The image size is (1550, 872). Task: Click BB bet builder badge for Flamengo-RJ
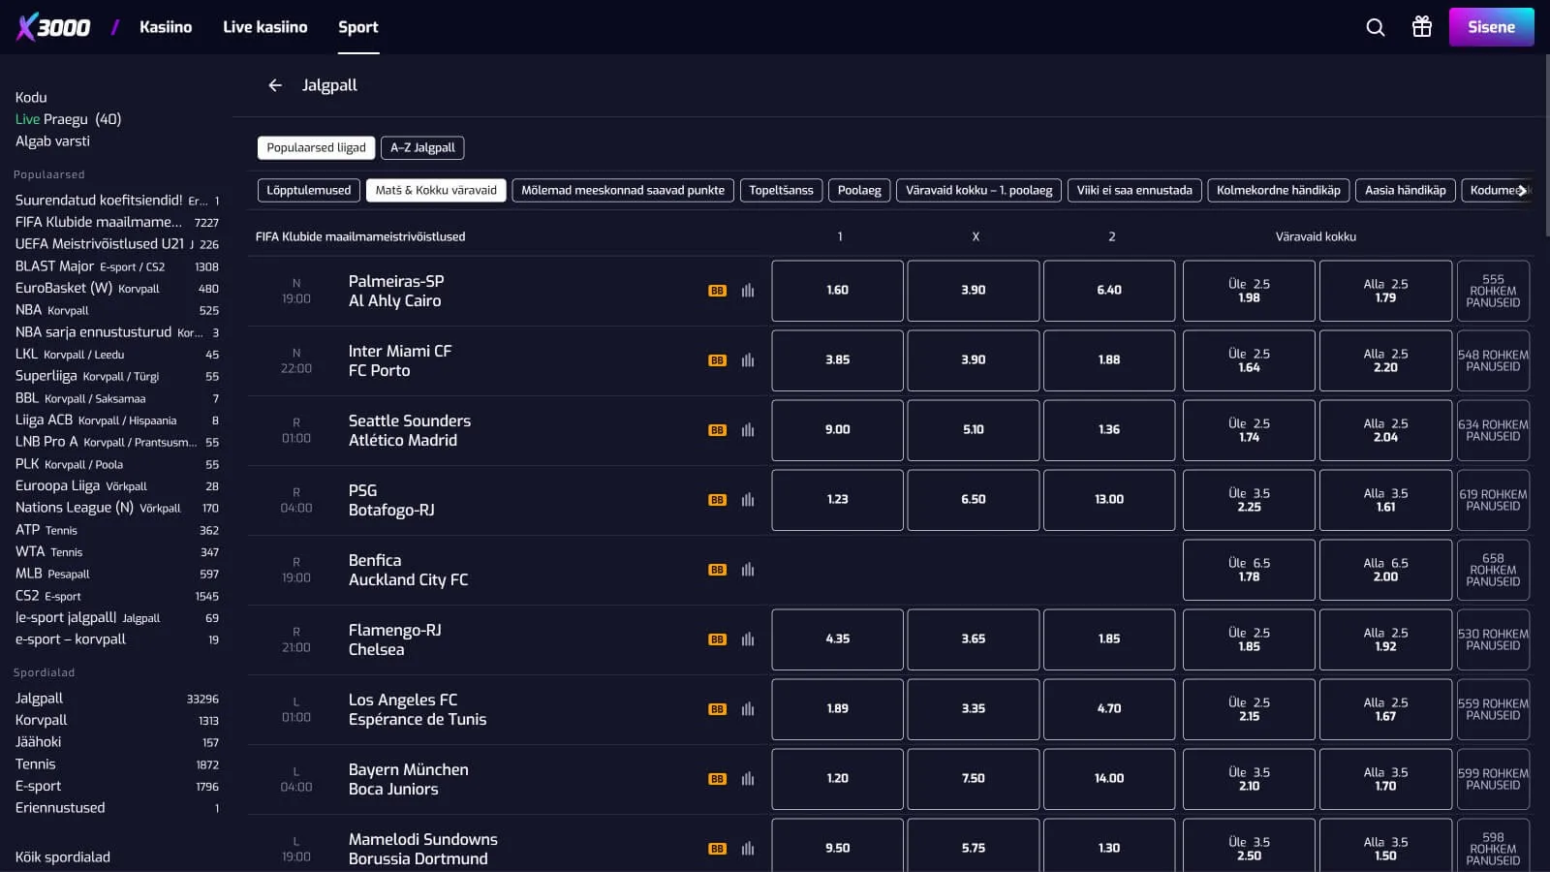[717, 639]
